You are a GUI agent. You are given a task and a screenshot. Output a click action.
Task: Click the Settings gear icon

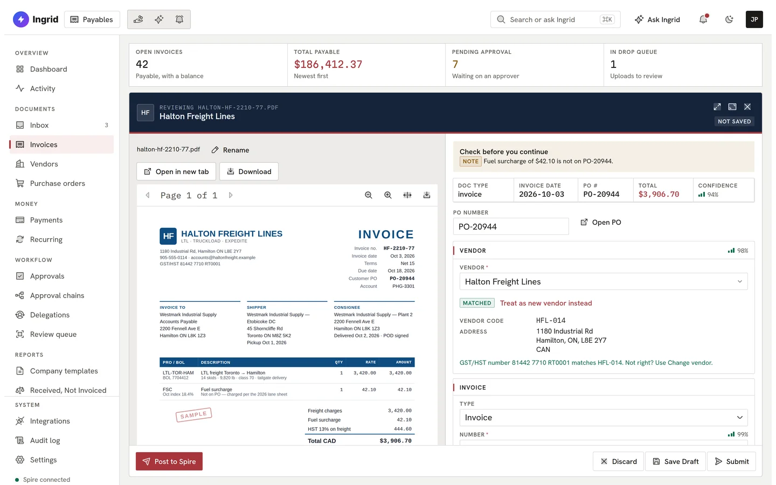pyautogui.click(x=20, y=460)
